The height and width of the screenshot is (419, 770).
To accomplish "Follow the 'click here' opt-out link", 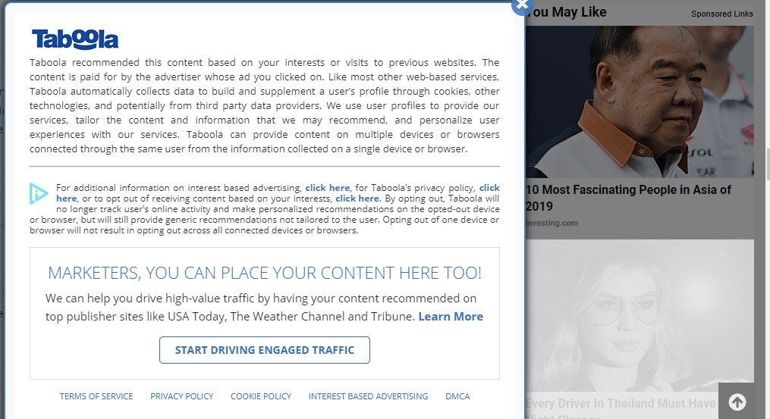I will tap(357, 199).
